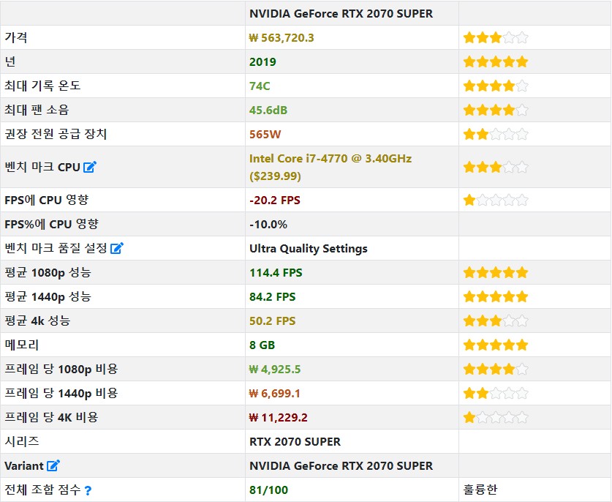
Task: Click the Variant edit pencil icon
Action: (x=53, y=465)
